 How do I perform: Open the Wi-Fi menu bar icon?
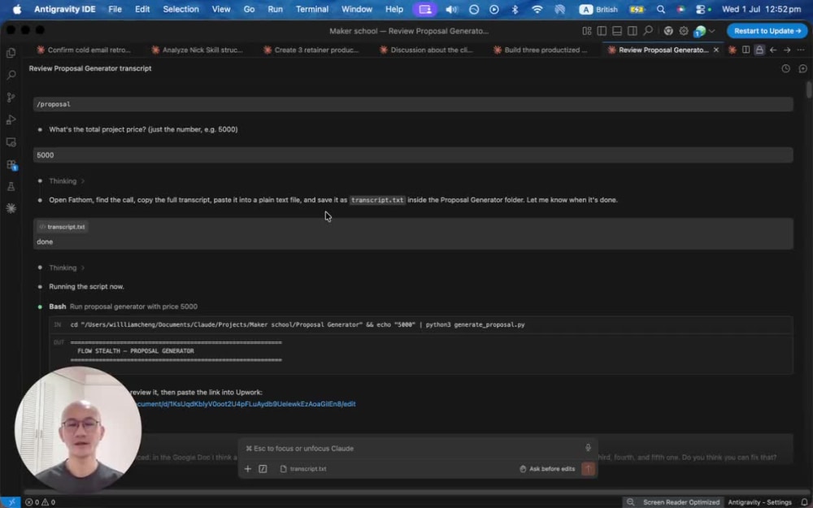coord(537,9)
